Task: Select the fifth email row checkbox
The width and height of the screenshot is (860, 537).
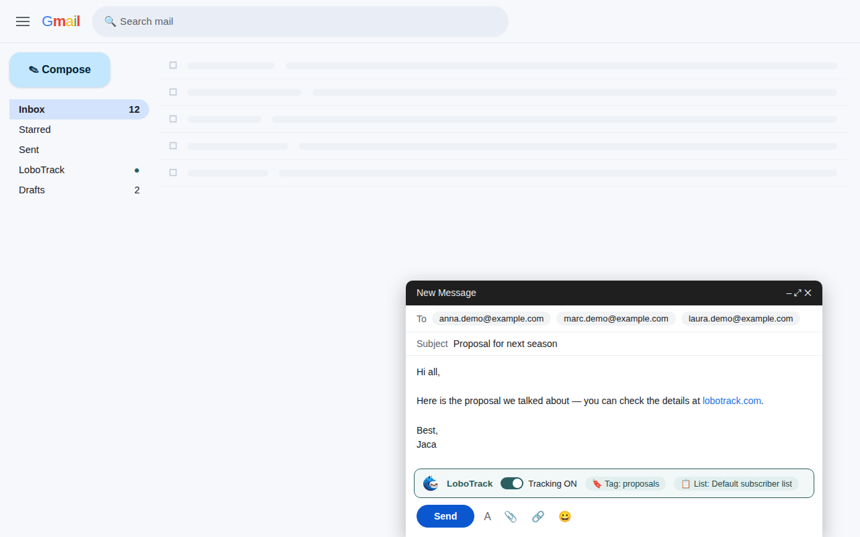Action: point(173,173)
